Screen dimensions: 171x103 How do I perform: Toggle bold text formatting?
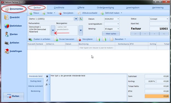click(47, 76)
